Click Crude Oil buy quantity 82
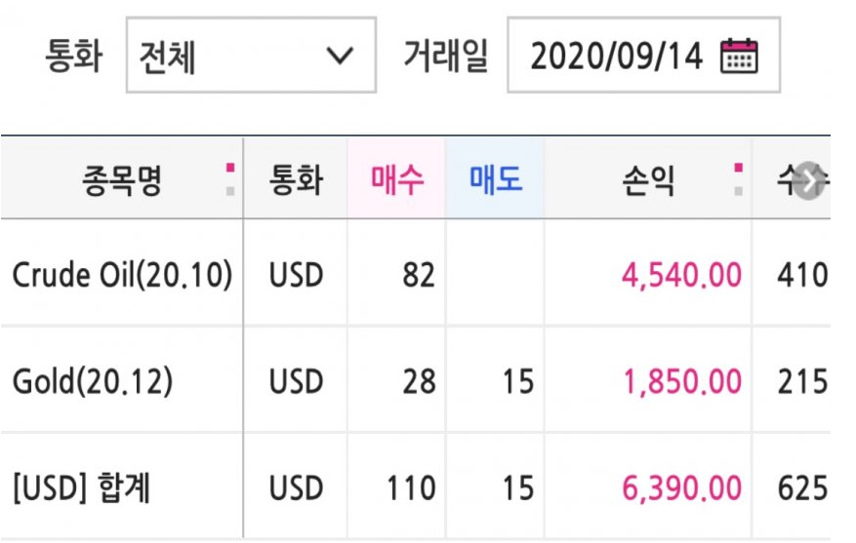The image size is (856, 543). coord(419,275)
